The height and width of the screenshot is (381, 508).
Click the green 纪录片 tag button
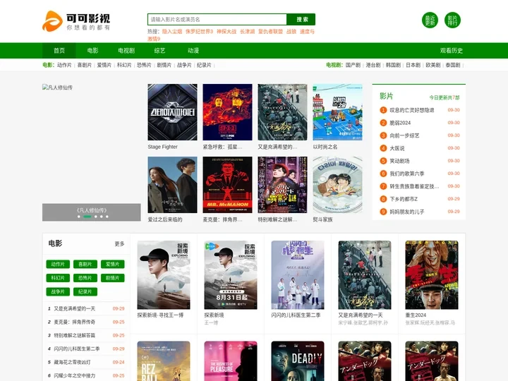coord(85,291)
